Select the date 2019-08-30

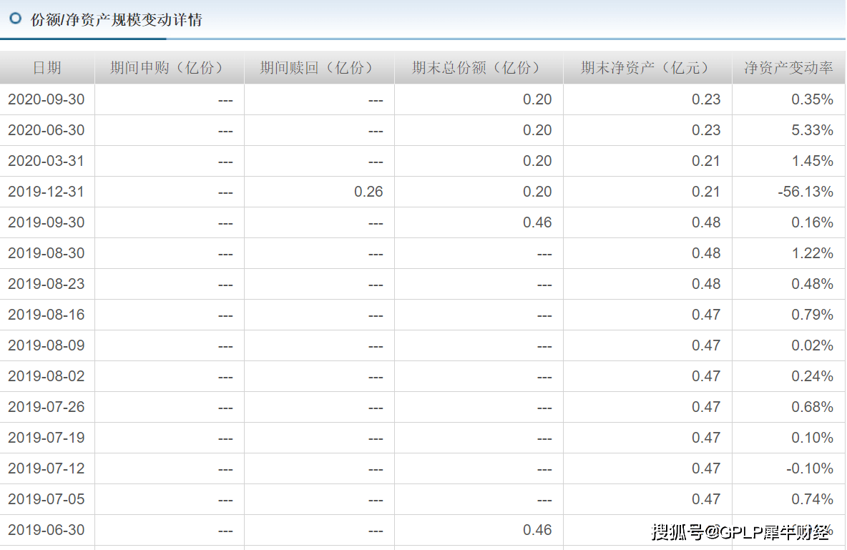pyautogui.click(x=46, y=253)
